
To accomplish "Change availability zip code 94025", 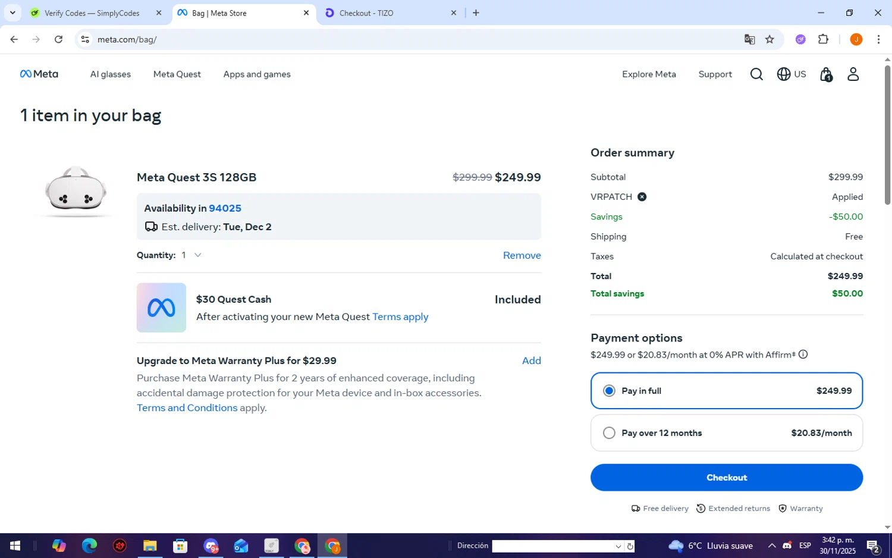I will pyautogui.click(x=225, y=208).
